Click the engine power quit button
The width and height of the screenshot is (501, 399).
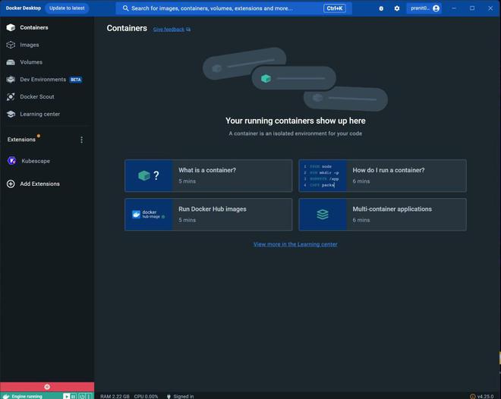[82, 397]
